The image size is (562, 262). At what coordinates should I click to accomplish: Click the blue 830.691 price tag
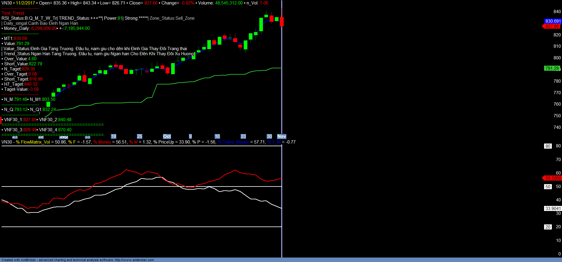point(553,21)
